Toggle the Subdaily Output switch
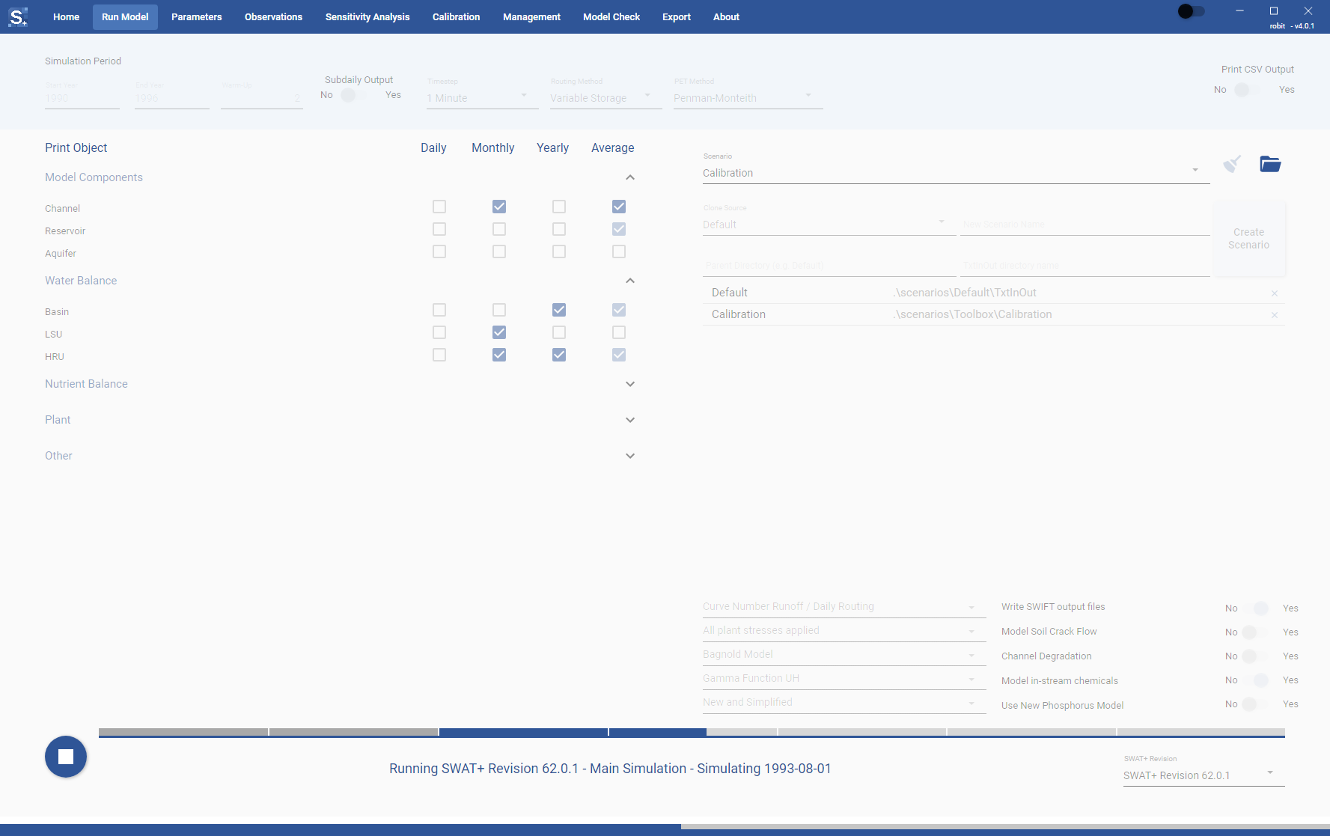This screenshot has width=1330, height=836. [x=356, y=95]
